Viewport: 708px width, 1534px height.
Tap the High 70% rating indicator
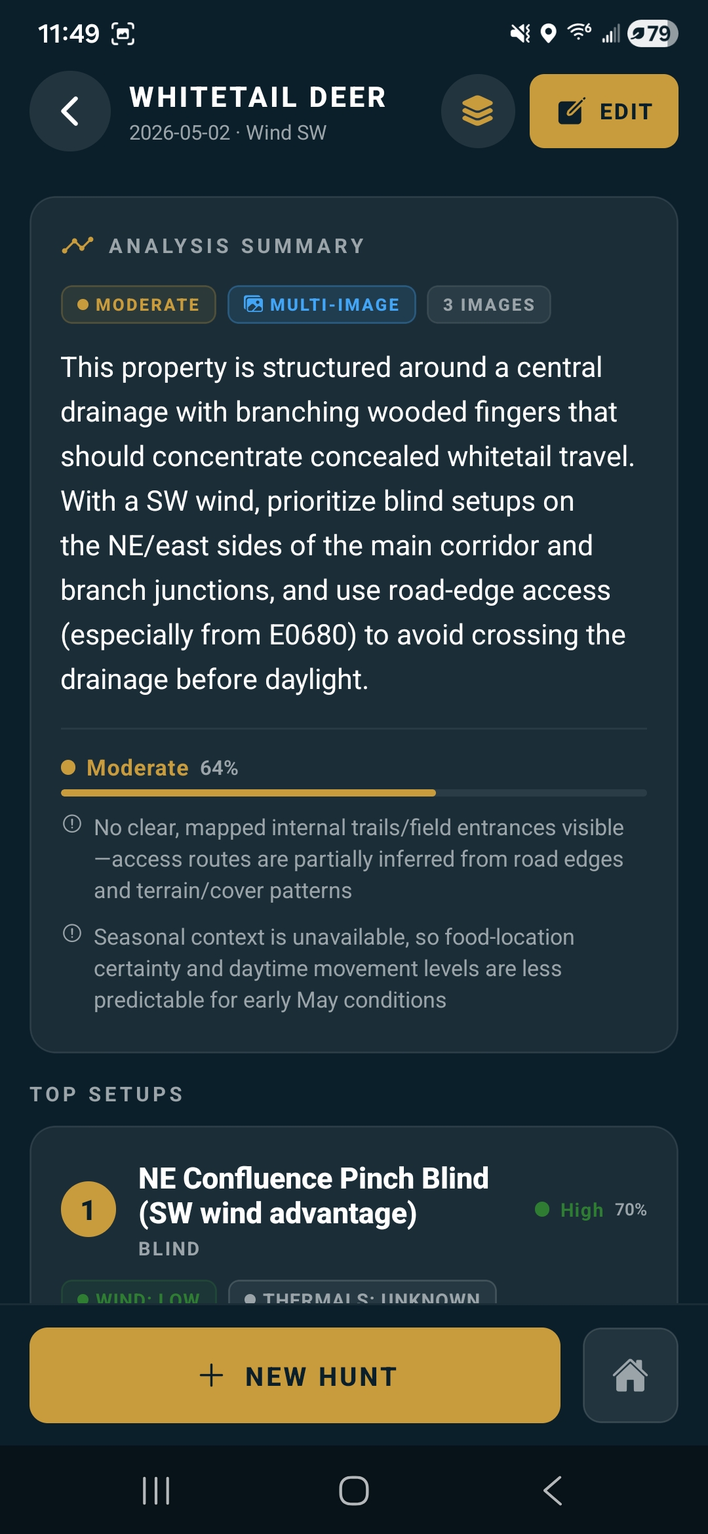click(591, 1209)
